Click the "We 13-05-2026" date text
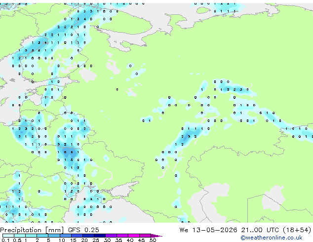 click(x=208, y=230)
